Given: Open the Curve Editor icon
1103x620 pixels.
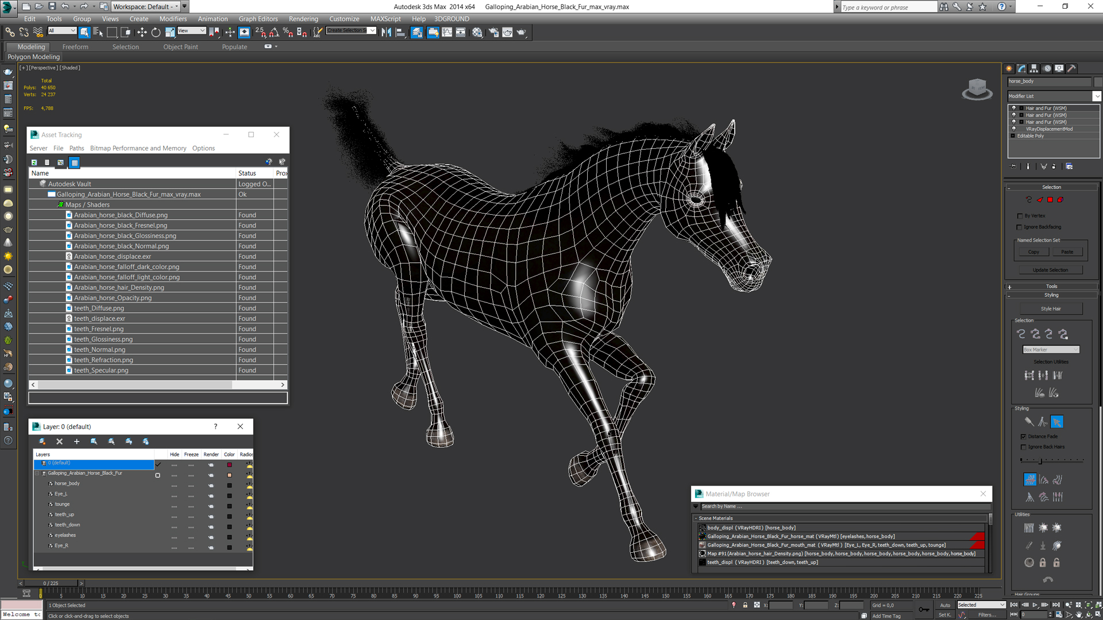Looking at the screenshot, I should [x=447, y=32].
